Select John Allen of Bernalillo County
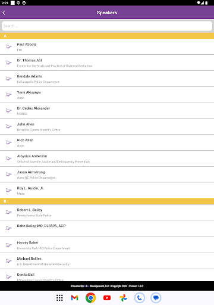 [x=107, y=126]
